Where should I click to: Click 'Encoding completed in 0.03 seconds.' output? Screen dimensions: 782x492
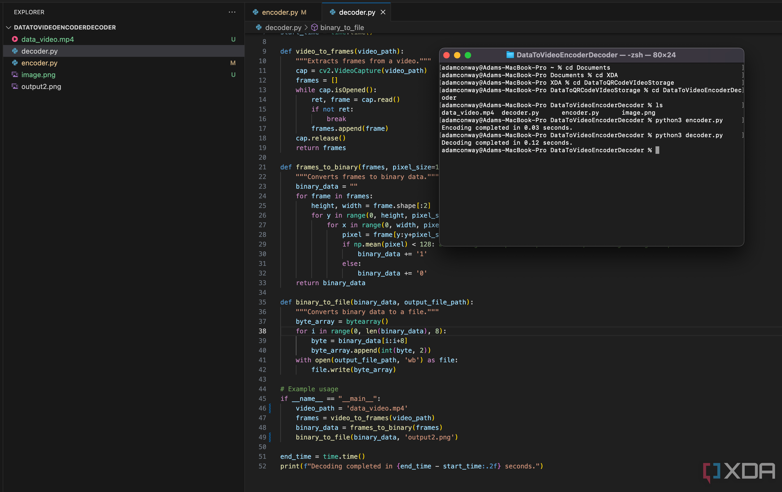click(x=507, y=128)
